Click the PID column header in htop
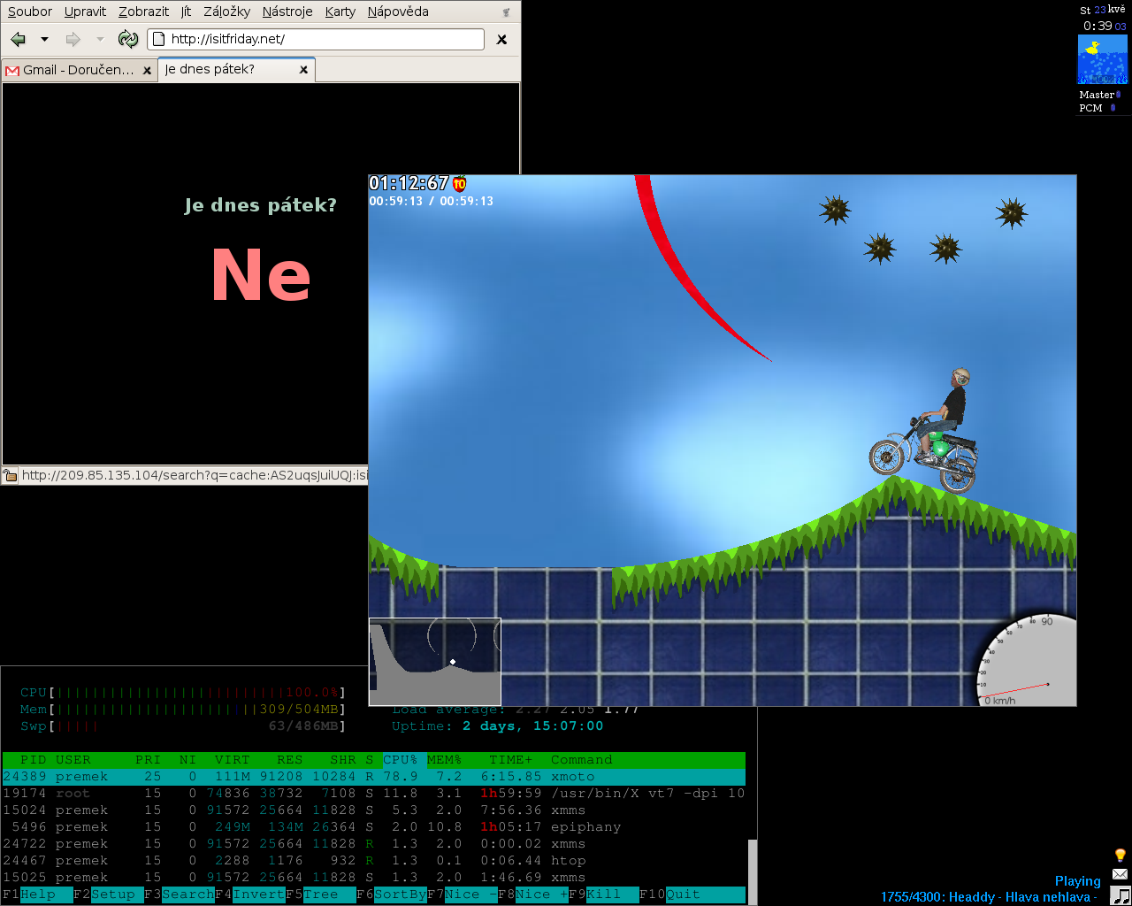The image size is (1132, 906). (x=33, y=760)
